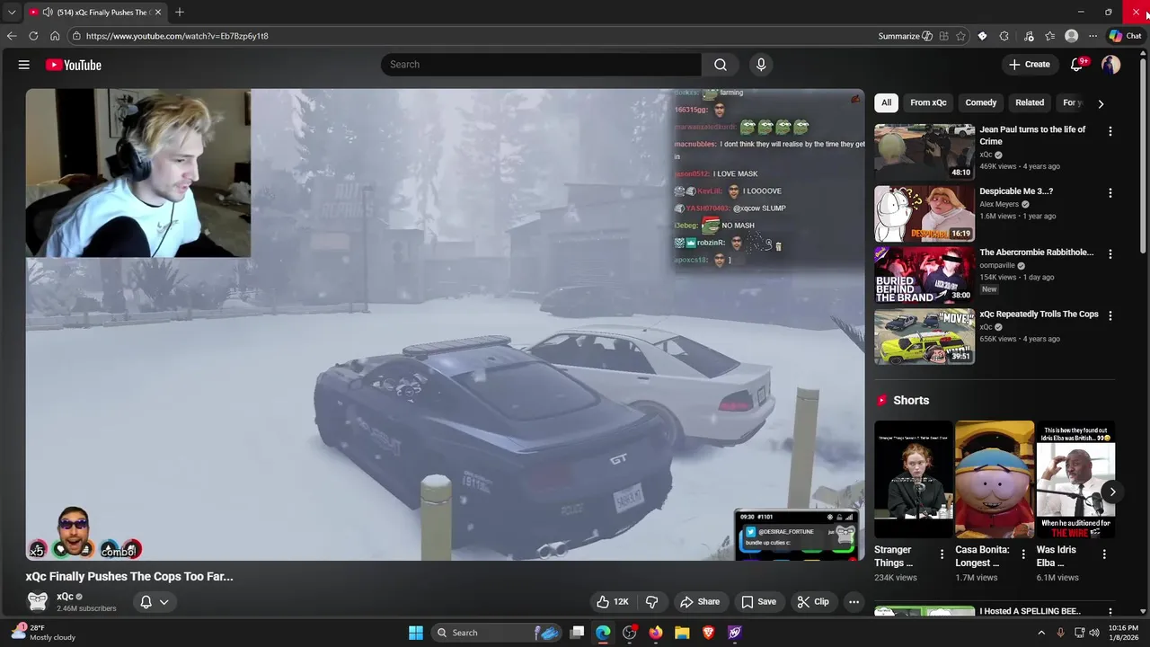The image size is (1150, 647).
Task: Click the YouTube search magnifier button
Action: (721, 65)
